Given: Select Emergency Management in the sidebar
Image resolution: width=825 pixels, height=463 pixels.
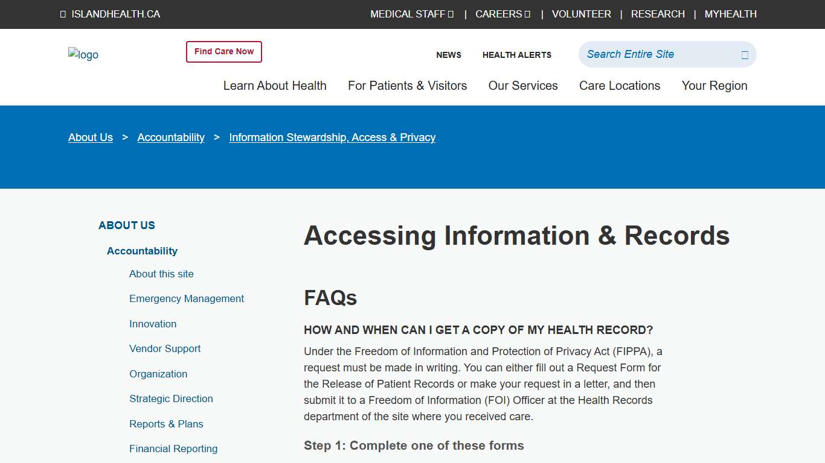Looking at the screenshot, I should (x=187, y=298).
